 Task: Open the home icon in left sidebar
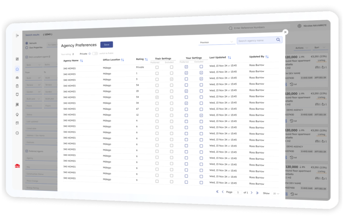point(17,69)
